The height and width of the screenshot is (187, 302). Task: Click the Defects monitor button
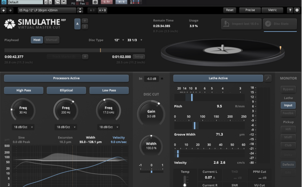288,165
